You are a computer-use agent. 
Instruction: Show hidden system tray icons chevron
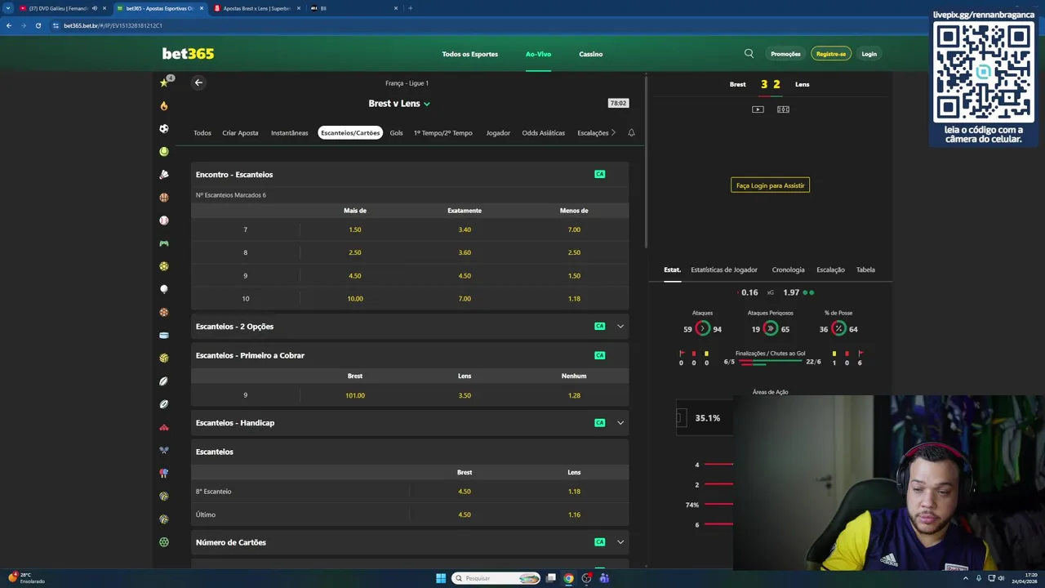[966, 578]
